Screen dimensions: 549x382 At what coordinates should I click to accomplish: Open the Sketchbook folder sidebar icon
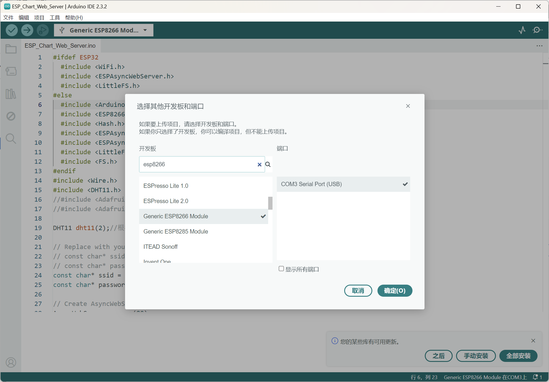(x=11, y=49)
